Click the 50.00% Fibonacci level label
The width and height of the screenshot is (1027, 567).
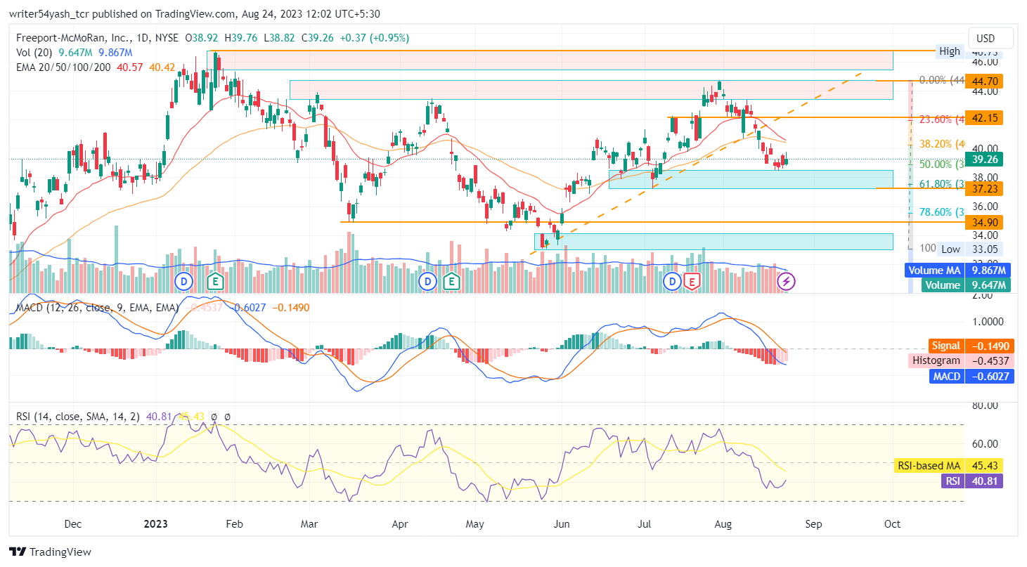click(x=942, y=164)
